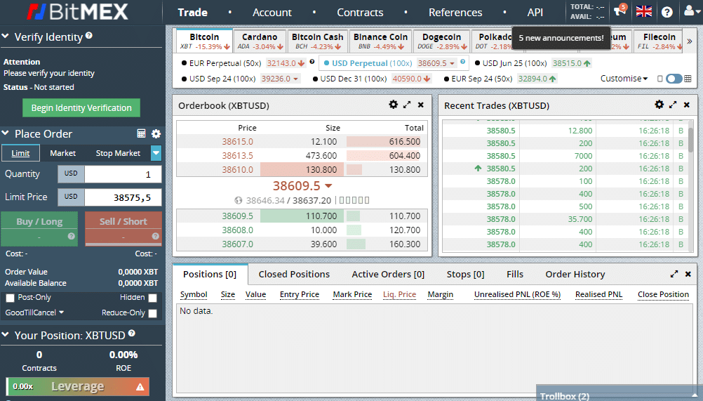The height and width of the screenshot is (401, 703).
Task: Click Begin Identity Verification button
Action: [81, 107]
